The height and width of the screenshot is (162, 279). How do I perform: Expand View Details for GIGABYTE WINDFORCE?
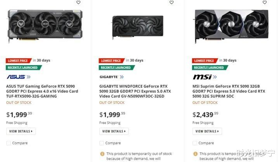point(114,131)
